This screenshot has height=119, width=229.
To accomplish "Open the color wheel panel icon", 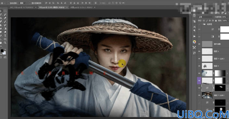I will pyautogui.click(x=194, y=42).
